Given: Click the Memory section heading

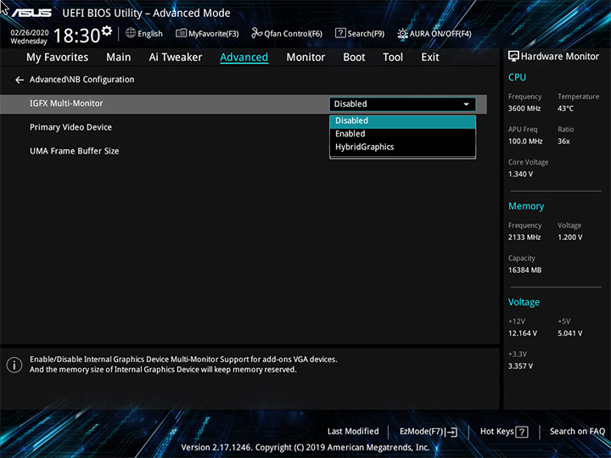Looking at the screenshot, I should click(x=526, y=206).
